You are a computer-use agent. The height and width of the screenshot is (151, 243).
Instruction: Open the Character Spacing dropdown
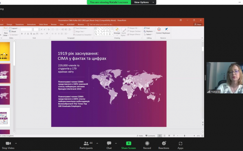tap(38, 34)
